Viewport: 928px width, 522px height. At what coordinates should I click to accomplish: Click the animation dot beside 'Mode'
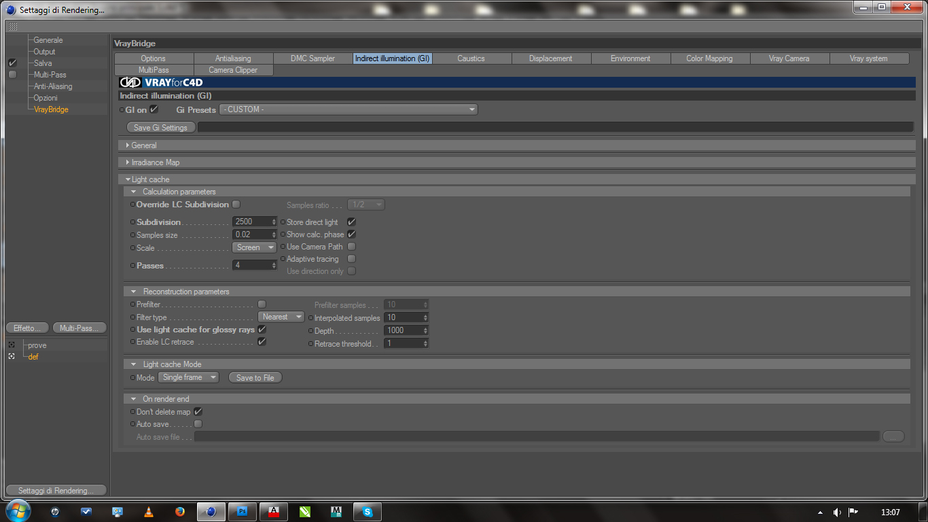point(132,378)
